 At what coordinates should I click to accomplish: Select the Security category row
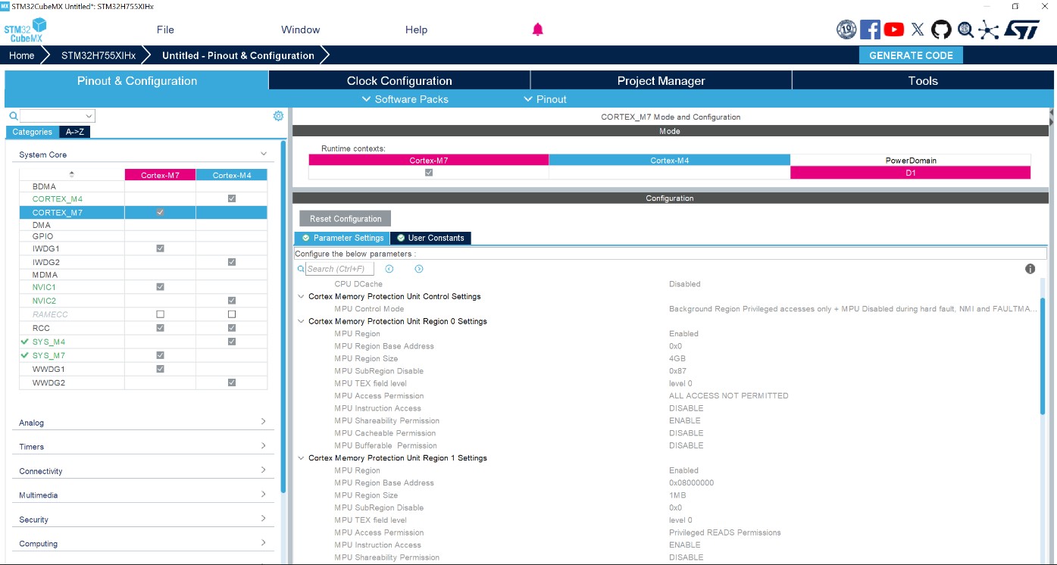(143, 520)
